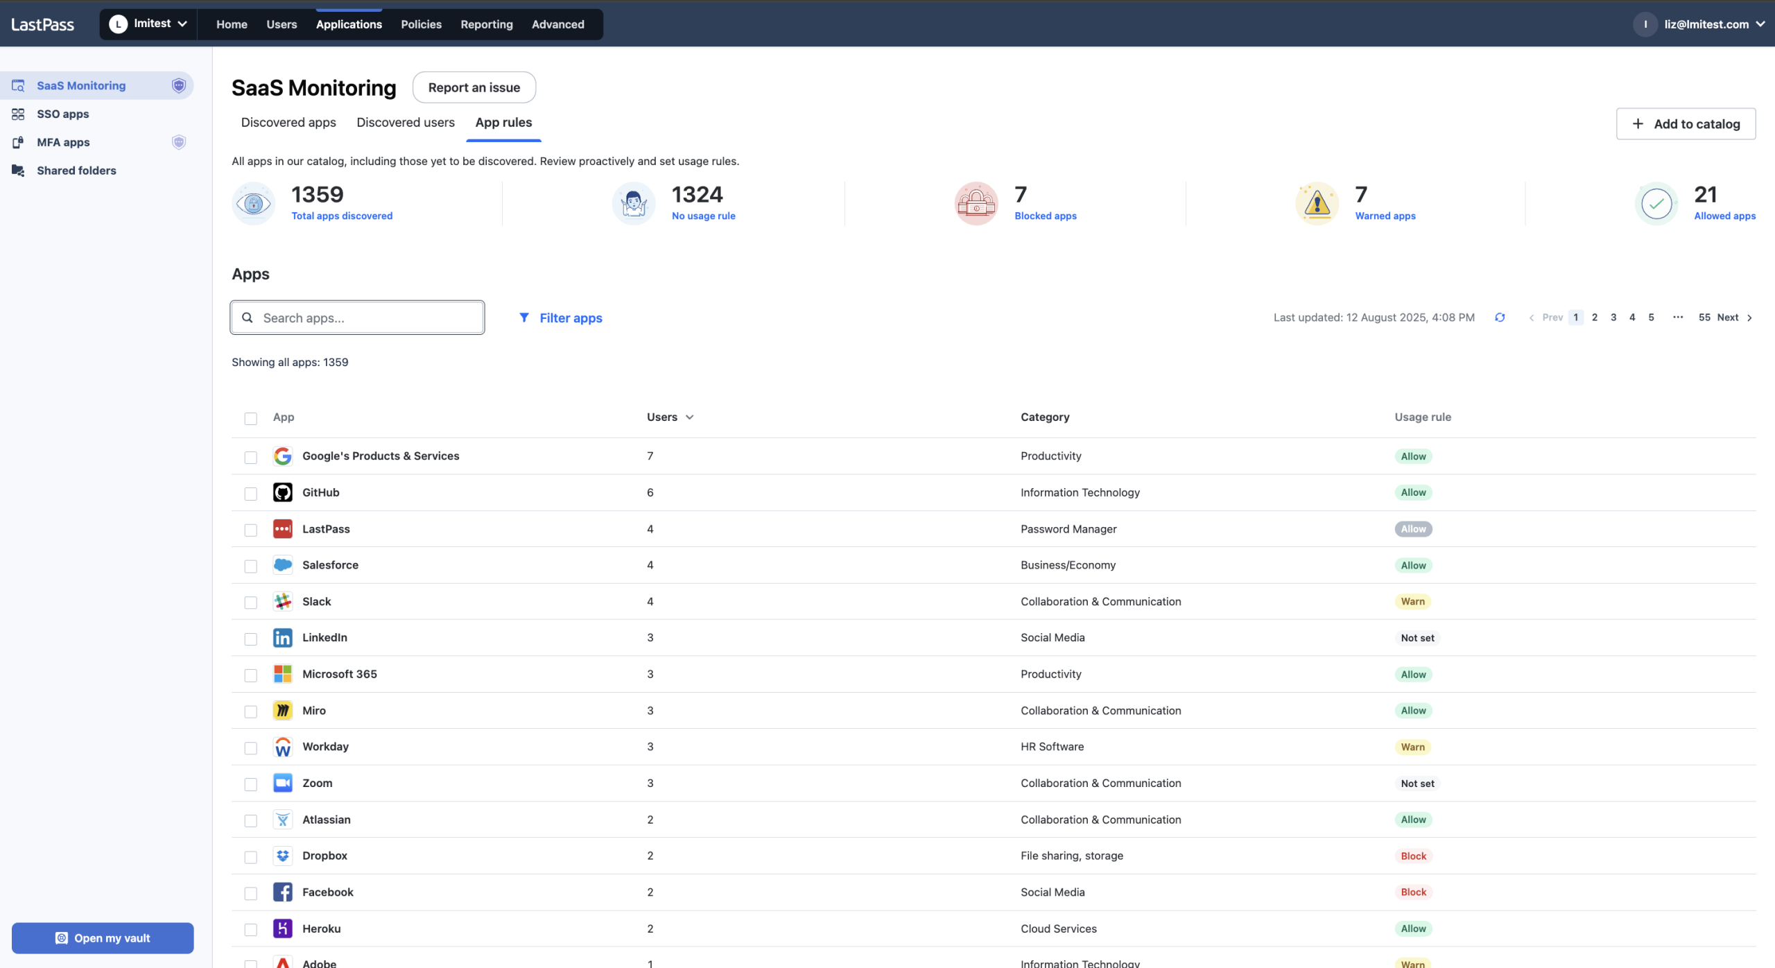This screenshot has width=1775, height=968.
Task: Click the Allowed apps checkmark icon
Action: coord(1656,203)
